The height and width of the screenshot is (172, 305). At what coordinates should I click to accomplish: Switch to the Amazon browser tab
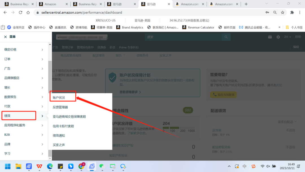[x=53, y=4]
